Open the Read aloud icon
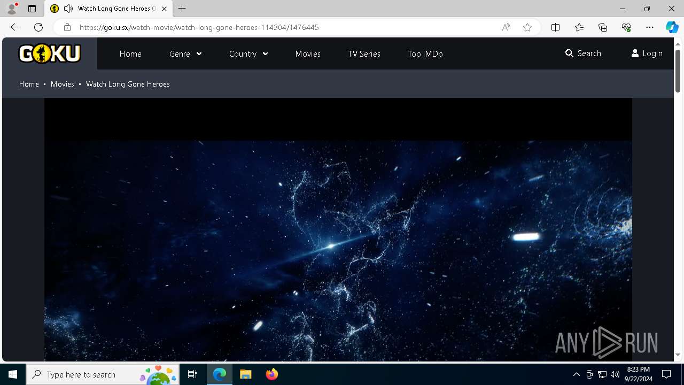 pos(506,27)
